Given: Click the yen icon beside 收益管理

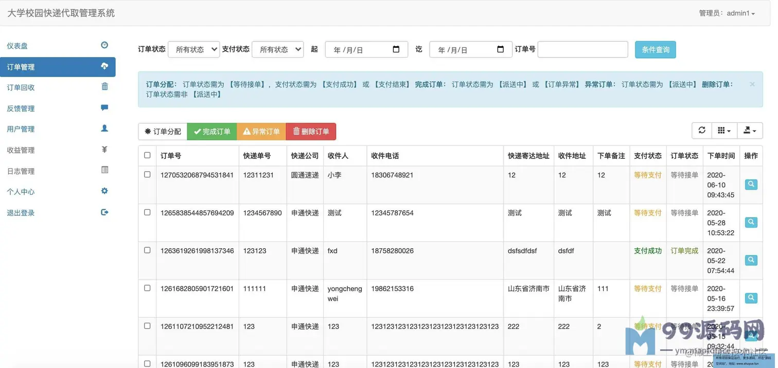Looking at the screenshot, I should 104,150.
